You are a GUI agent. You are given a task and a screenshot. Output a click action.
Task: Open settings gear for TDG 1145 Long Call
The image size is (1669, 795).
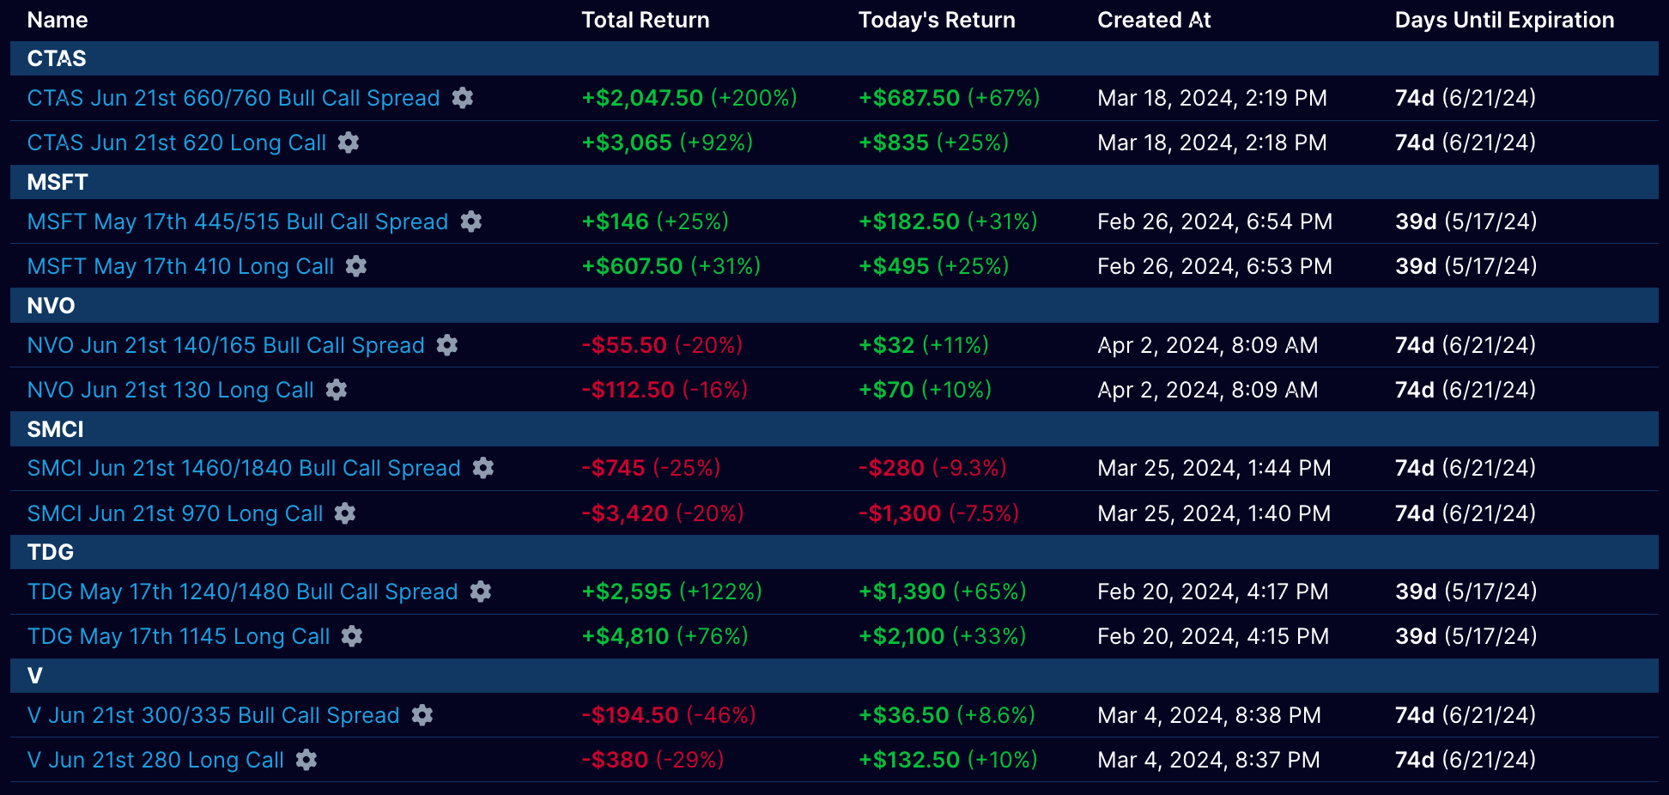[352, 636]
